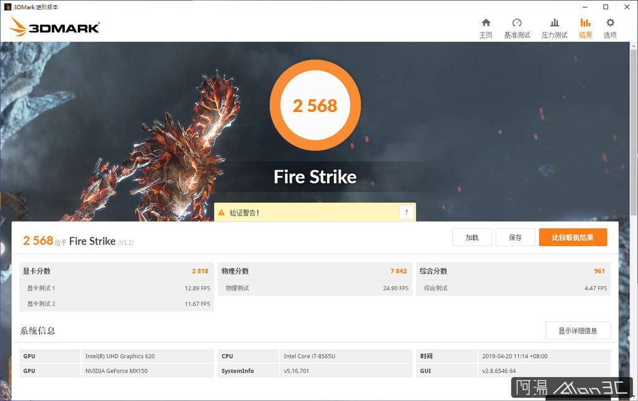Click the 显卡分数 graphics score header

pos(37,271)
